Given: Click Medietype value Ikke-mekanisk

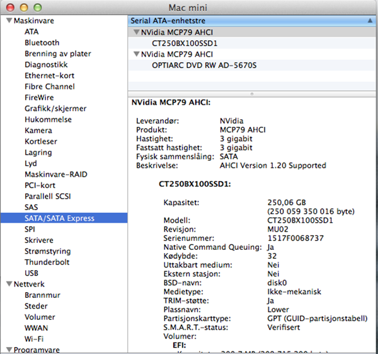Looking at the screenshot, I should coord(294,292).
